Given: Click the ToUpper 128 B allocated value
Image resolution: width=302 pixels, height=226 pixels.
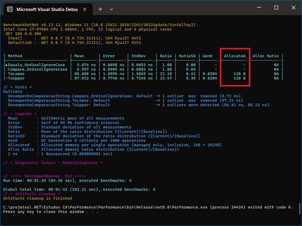Looking at the screenshot, I should point(239,78).
